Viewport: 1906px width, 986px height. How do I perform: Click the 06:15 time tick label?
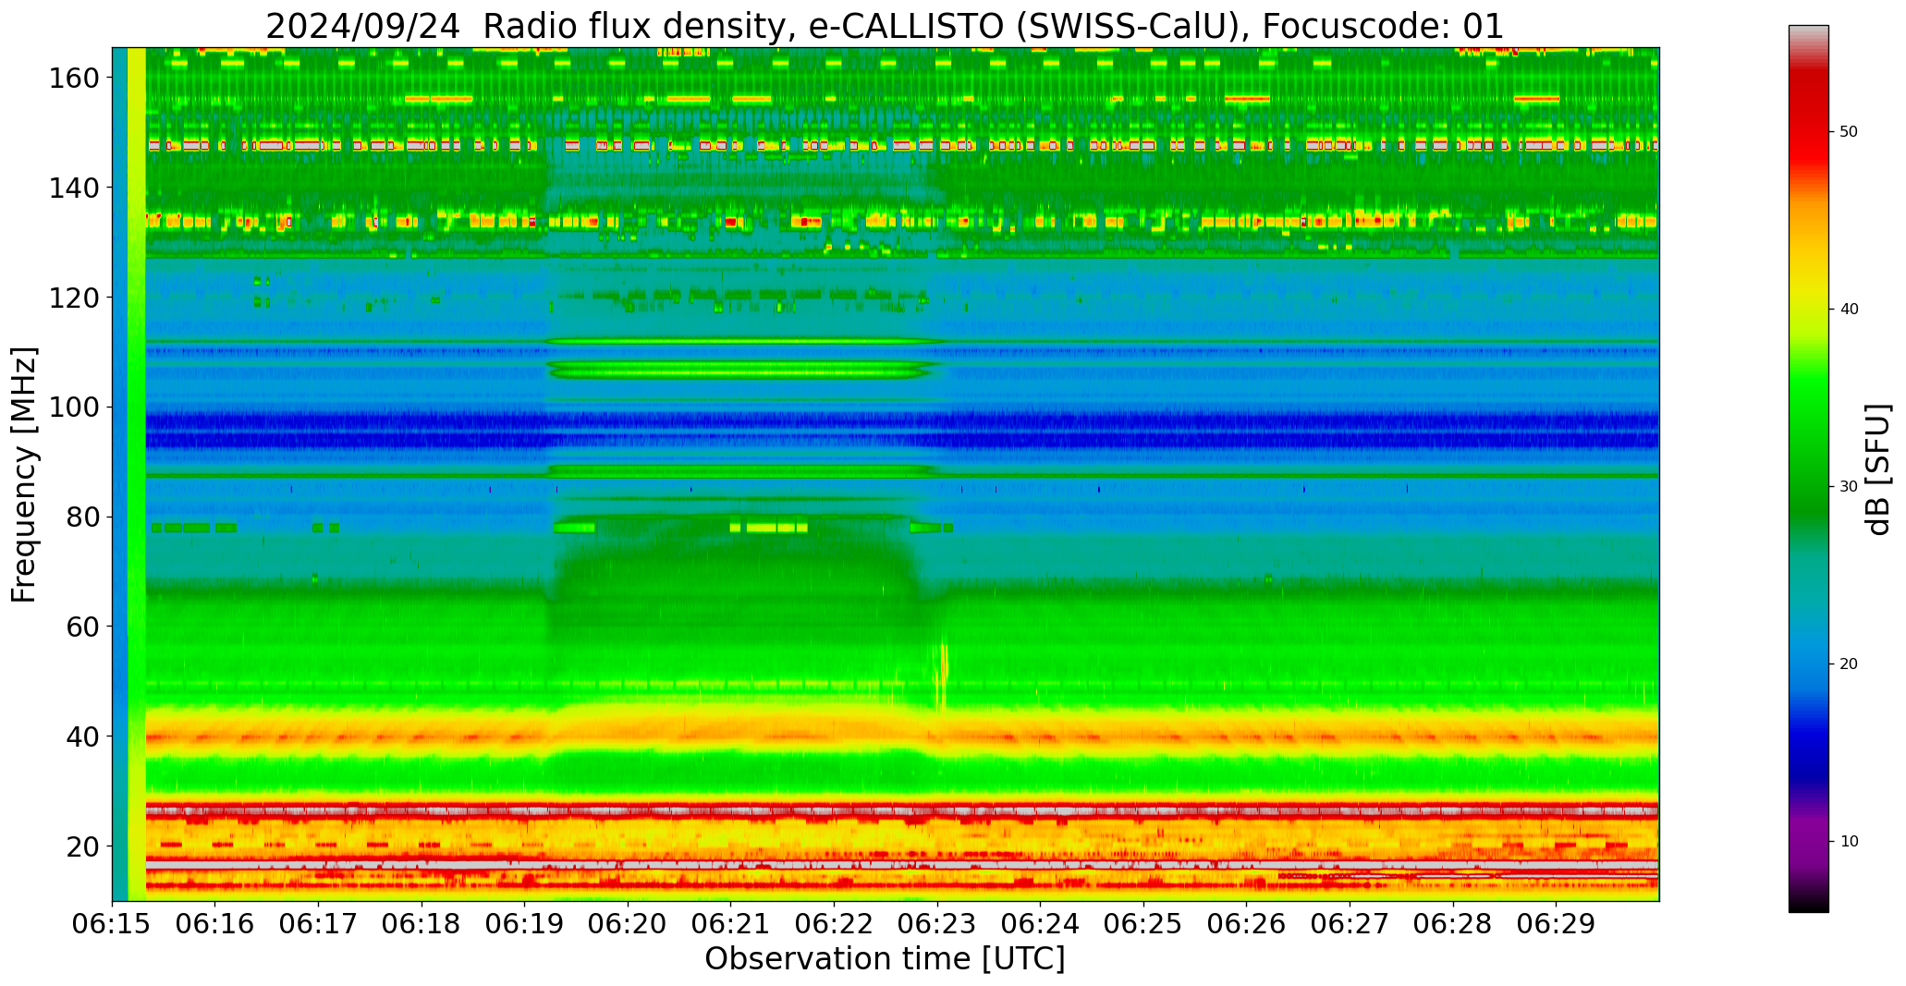pos(113,924)
